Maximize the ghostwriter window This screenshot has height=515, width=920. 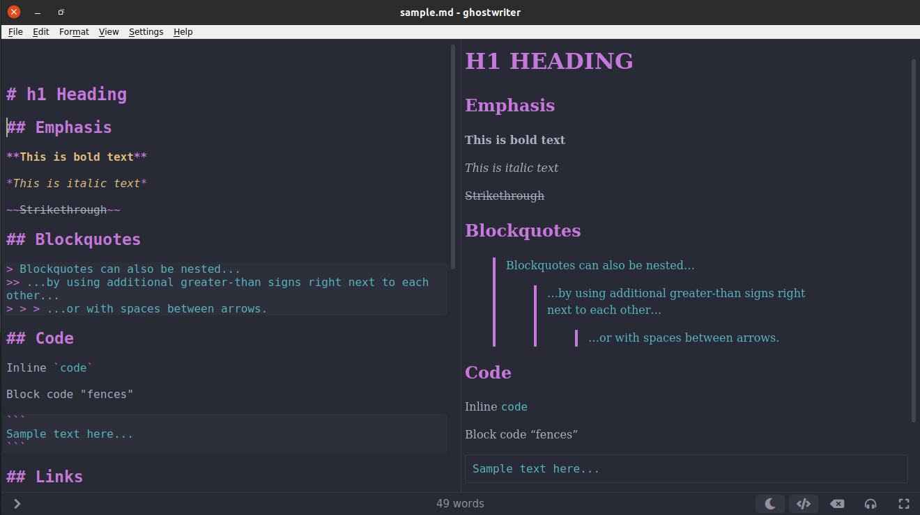pos(61,13)
